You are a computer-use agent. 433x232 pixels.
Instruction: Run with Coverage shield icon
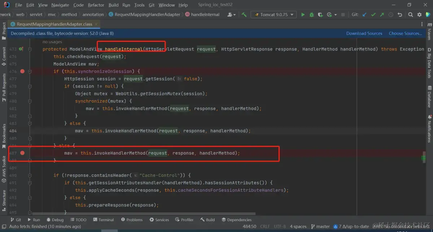point(320,15)
